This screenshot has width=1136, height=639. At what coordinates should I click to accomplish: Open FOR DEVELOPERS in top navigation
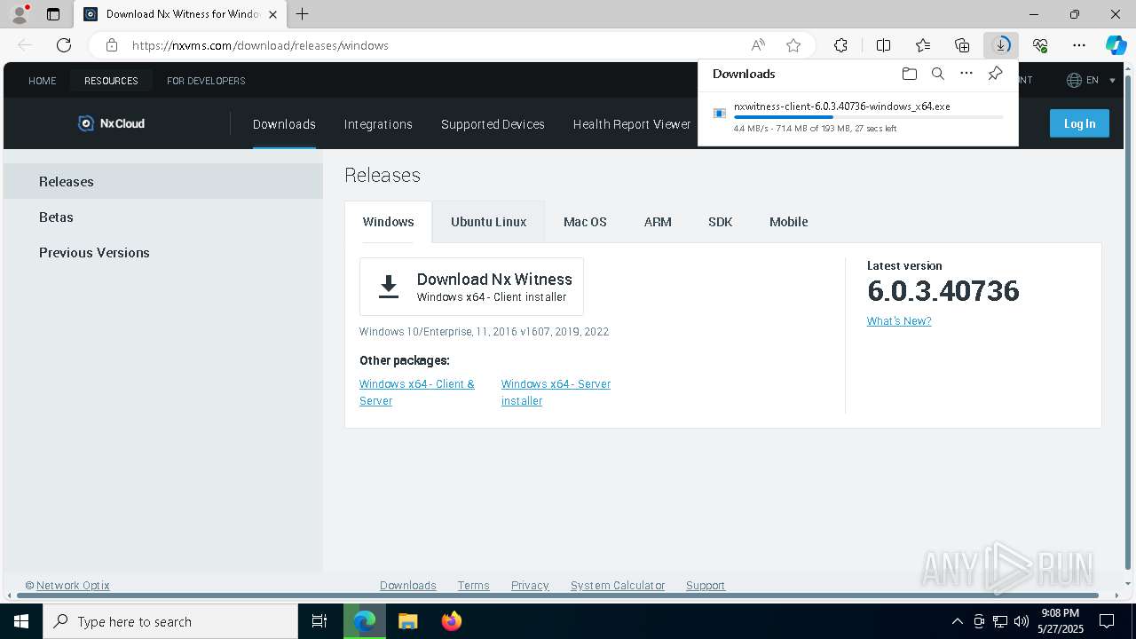[206, 81]
